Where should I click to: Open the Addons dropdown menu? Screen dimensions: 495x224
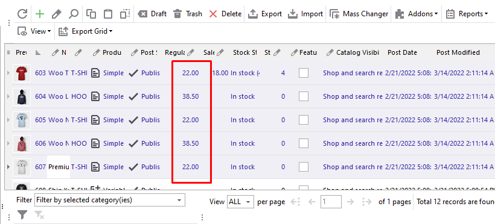pos(417,14)
